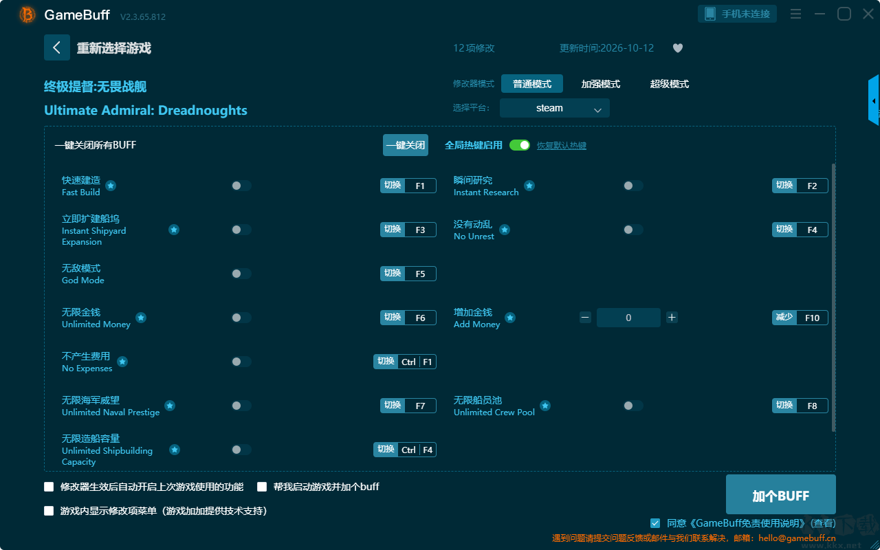
Task: Check auto-enable last used functions checkbox
Action: [49, 487]
